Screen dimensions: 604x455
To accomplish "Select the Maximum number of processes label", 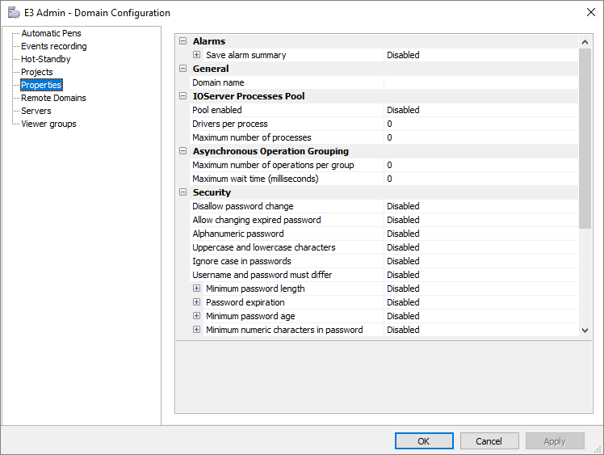I will coord(252,137).
